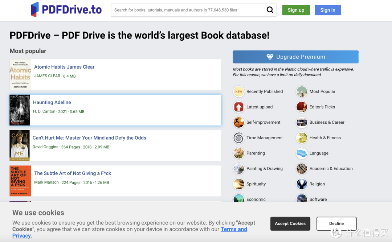Click the Most popular section heading
This screenshot has height=242, width=392.
tap(28, 51)
